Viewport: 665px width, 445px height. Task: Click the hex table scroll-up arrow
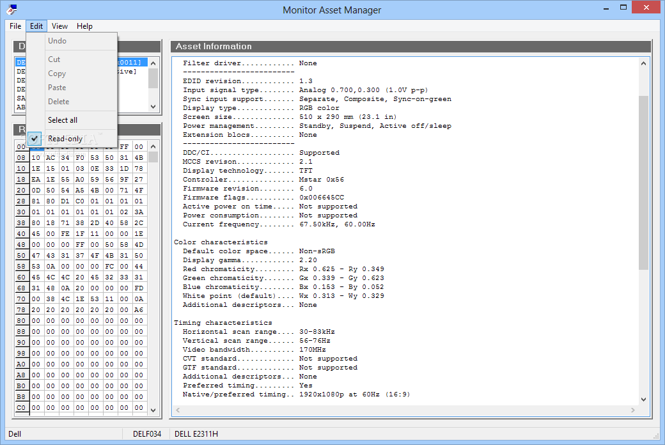(x=153, y=146)
